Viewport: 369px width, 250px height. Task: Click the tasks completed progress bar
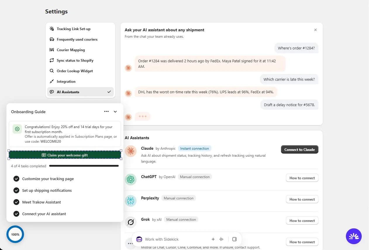(x=84, y=166)
